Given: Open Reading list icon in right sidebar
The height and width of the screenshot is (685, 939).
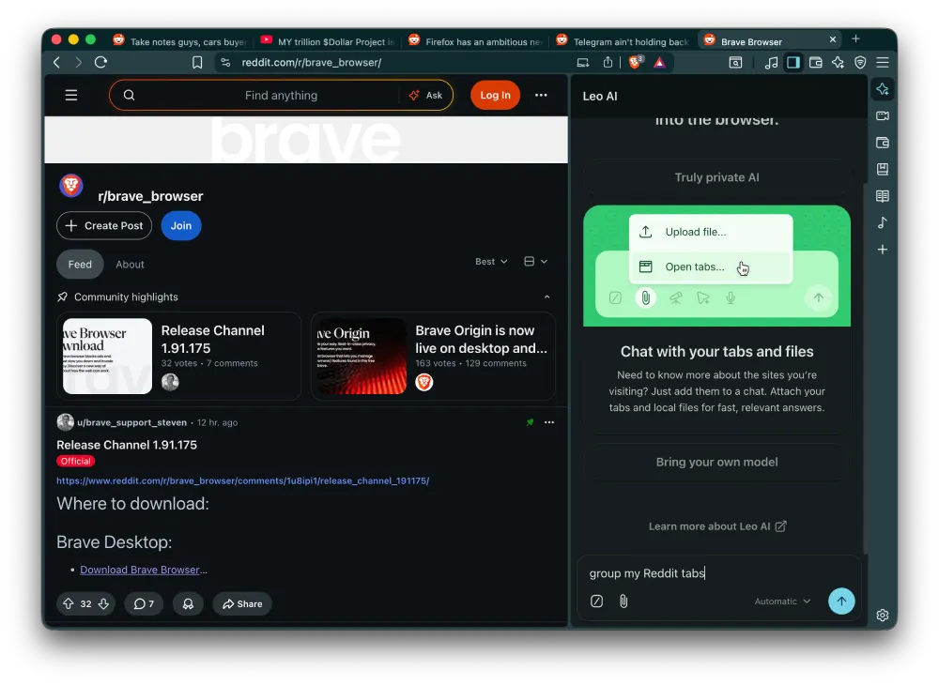Looking at the screenshot, I should (883, 195).
